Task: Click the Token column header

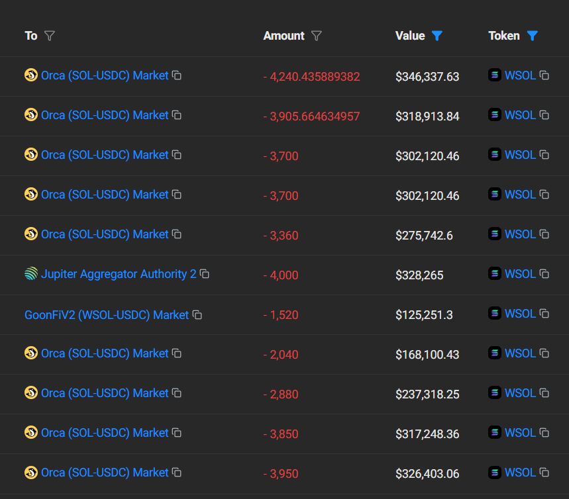Action: [504, 36]
